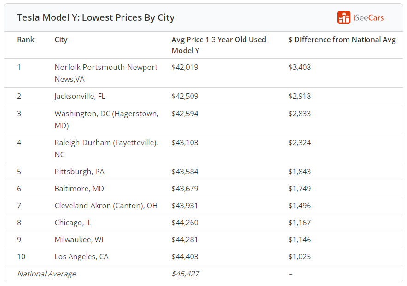Select the '$2,833' difference value
Screen dimensions: 407x286
(300, 114)
